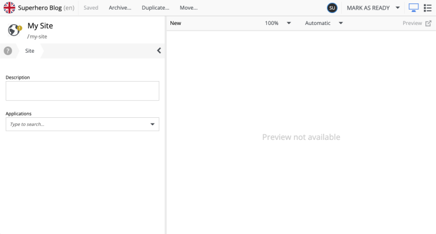Select the Site step tab
The height and width of the screenshot is (234, 436).
[30, 50]
